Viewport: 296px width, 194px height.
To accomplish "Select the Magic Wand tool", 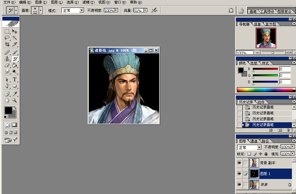I will pyautogui.click(x=14, y=38).
